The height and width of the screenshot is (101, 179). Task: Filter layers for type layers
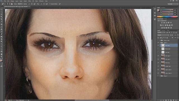pos(171,33)
